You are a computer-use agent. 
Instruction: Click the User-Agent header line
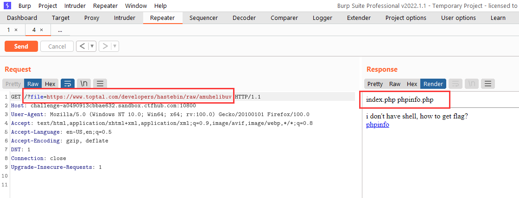160,114
